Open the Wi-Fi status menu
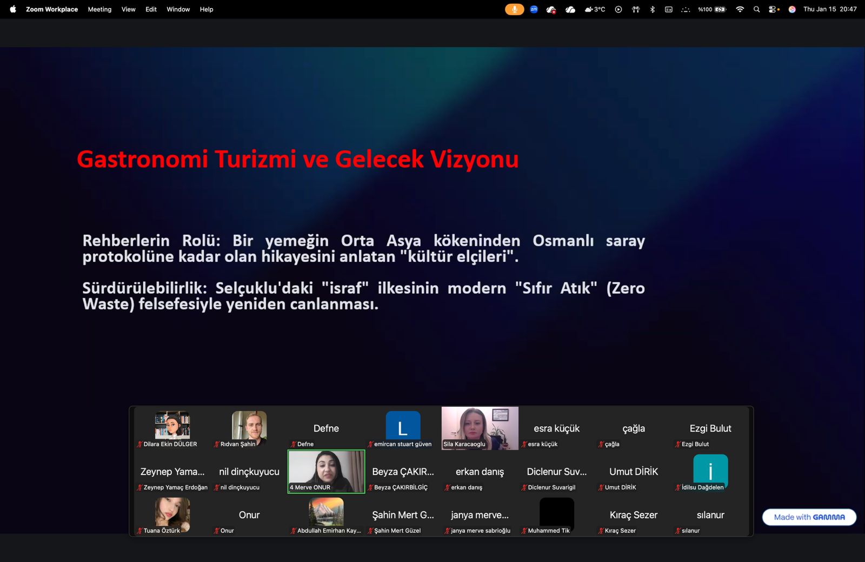 [x=740, y=9]
